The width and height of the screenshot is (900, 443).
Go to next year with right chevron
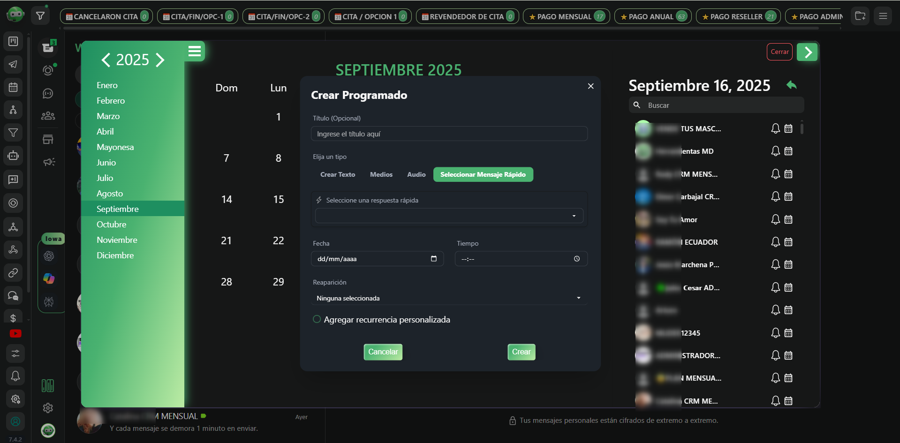coord(160,60)
